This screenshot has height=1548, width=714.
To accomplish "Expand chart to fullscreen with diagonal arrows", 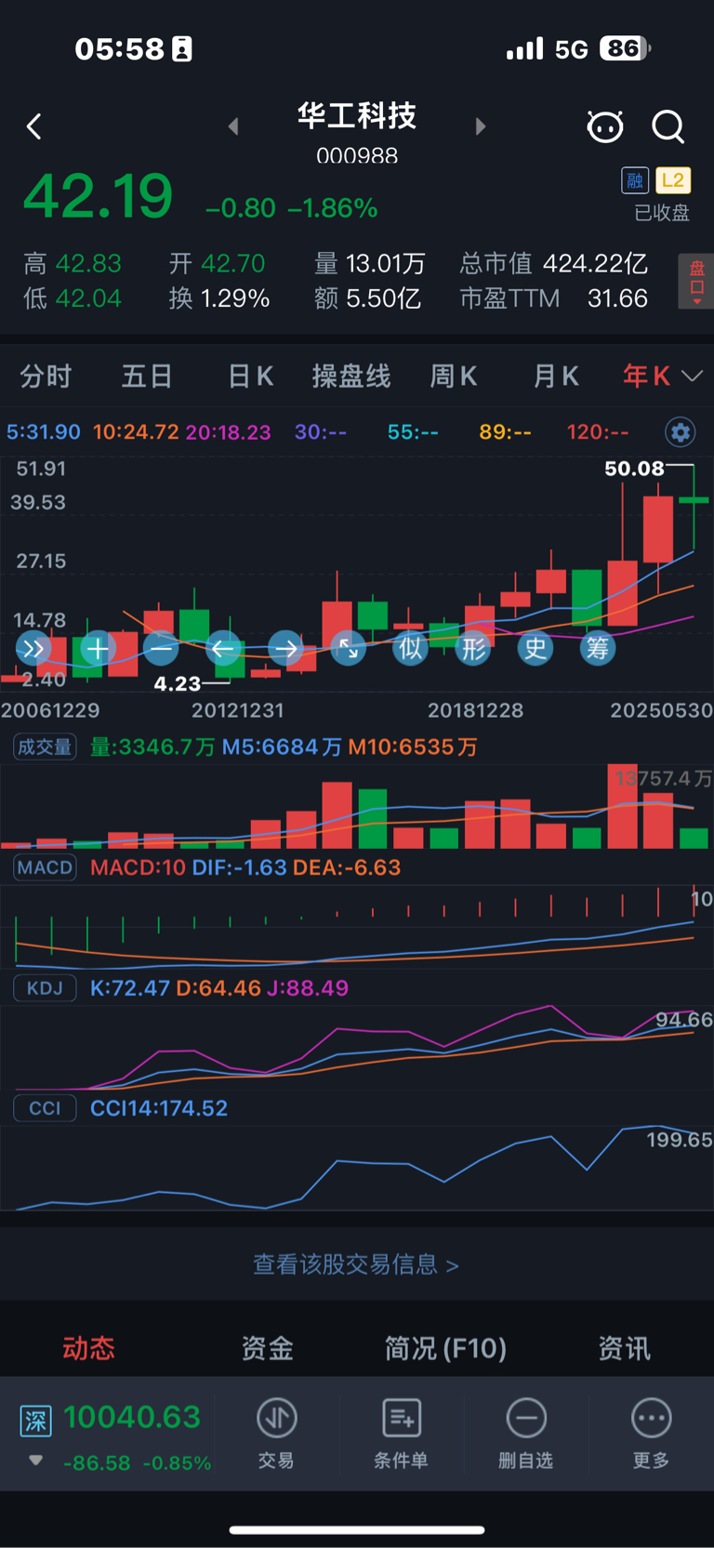I will tap(349, 648).
